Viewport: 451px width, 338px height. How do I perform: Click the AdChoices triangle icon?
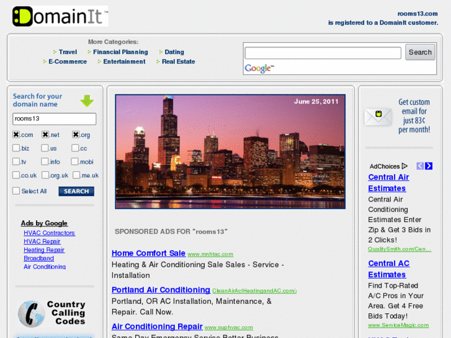pyautogui.click(x=404, y=166)
